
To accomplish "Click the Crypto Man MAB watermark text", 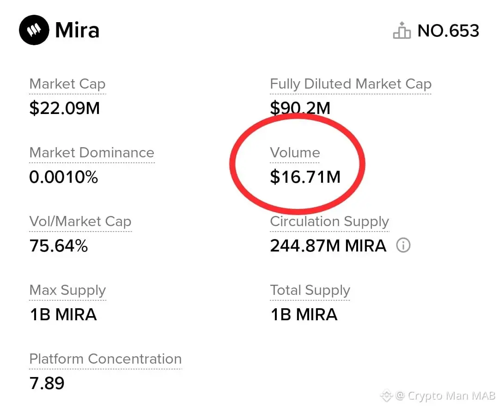I will click(446, 396).
